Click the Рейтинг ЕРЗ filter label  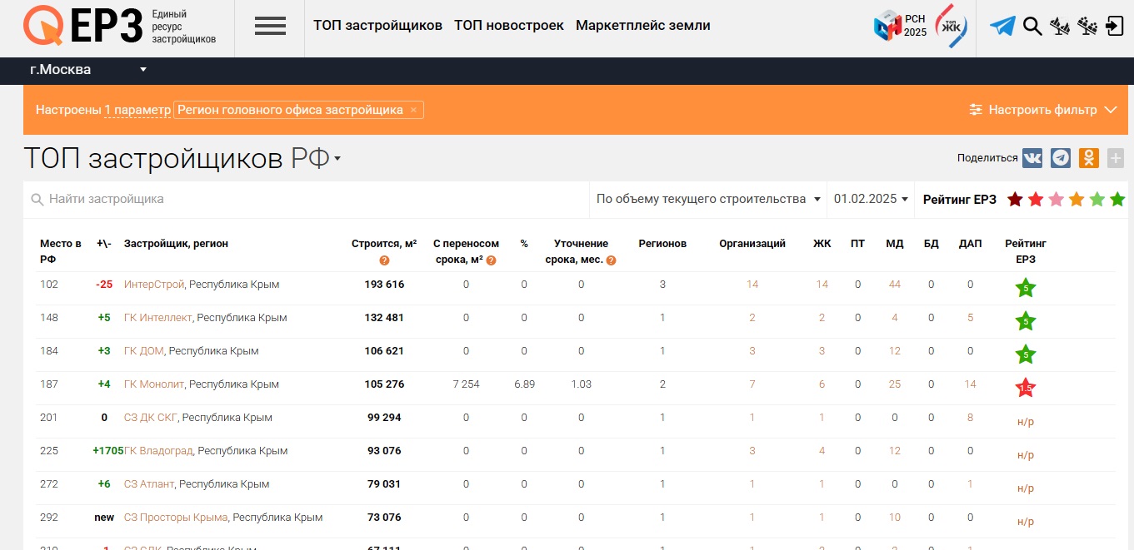[960, 200]
